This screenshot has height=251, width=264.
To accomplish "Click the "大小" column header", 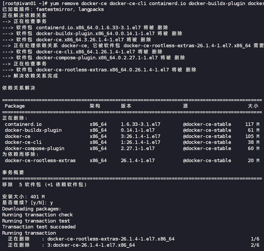I will (253, 106).
